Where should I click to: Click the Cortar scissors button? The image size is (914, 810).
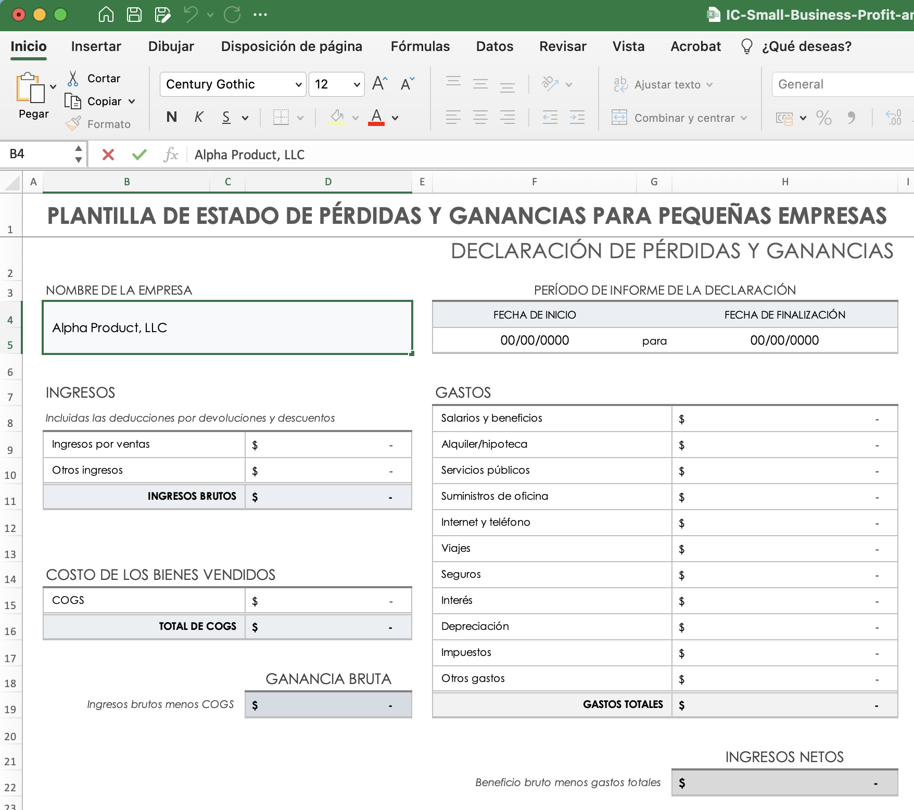pos(94,78)
